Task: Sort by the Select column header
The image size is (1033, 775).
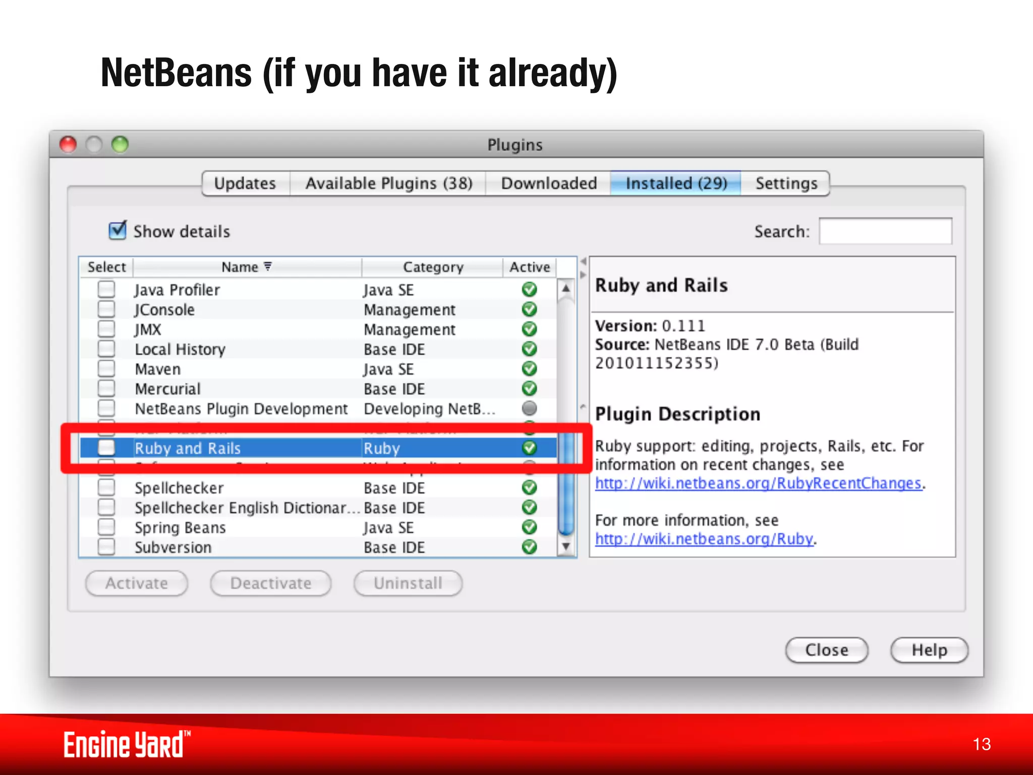Action: tap(106, 267)
